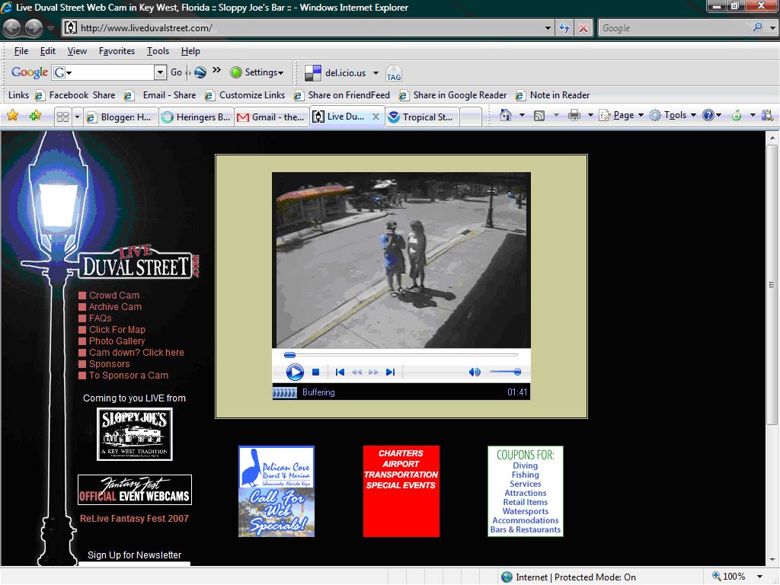Viewport: 780px width, 585px height.
Task: Click 'Cam down? Click here' link
Action: click(x=136, y=352)
